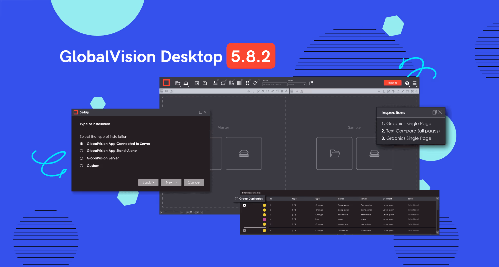499x267 pixels.
Task: Click the pink square marker for Bold row
Action: pyautogui.click(x=264, y=219)
